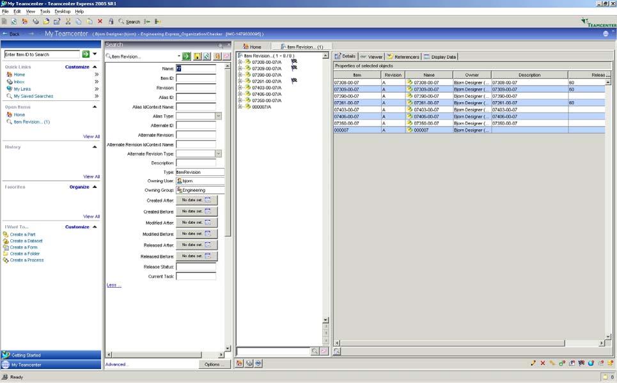The width and height of the screenshot is (617, 383).
Task: Run the Item ID quick search green arrow
Action: click(86, 54)
